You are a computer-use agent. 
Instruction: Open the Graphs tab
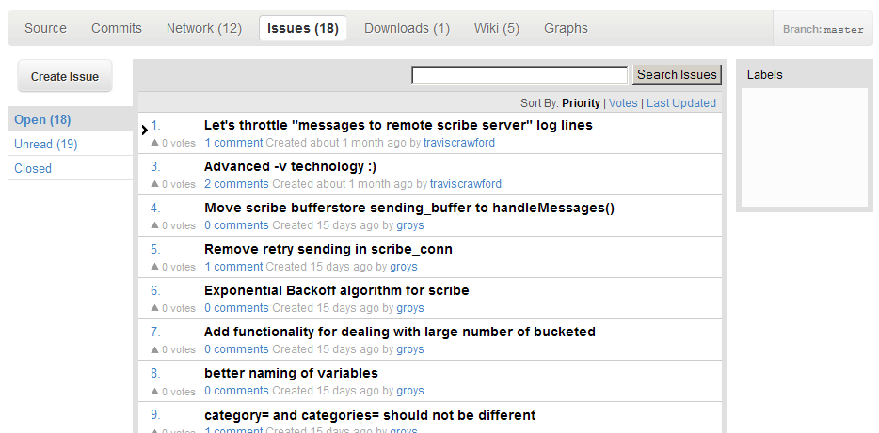click(566, 28)
